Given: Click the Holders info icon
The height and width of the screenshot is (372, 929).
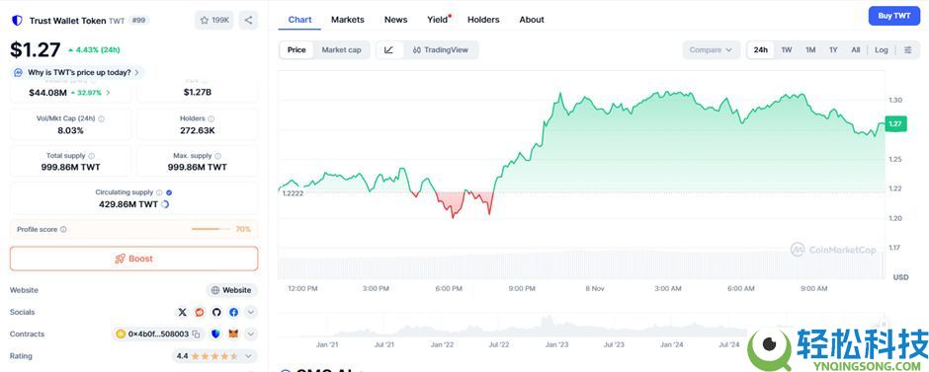Looking at the screenshot, I should tap(211, 118).
